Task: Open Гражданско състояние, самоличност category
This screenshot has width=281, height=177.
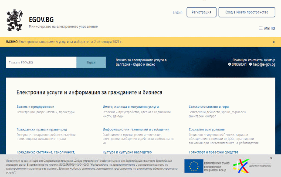Action: (46, 152)
